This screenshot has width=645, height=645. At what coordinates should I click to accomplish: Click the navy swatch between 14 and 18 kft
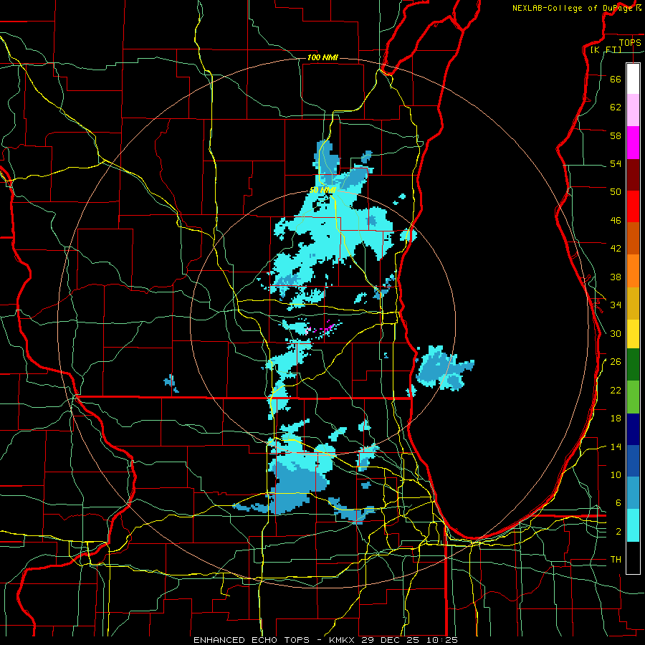633,429
